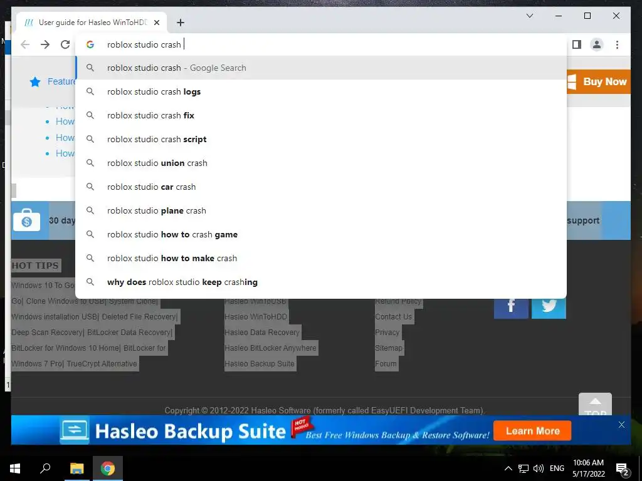The height and width of the screenshot is (481, 642).
Task: Open taskbar search magnifier
Action: click(x=45, y=468)
